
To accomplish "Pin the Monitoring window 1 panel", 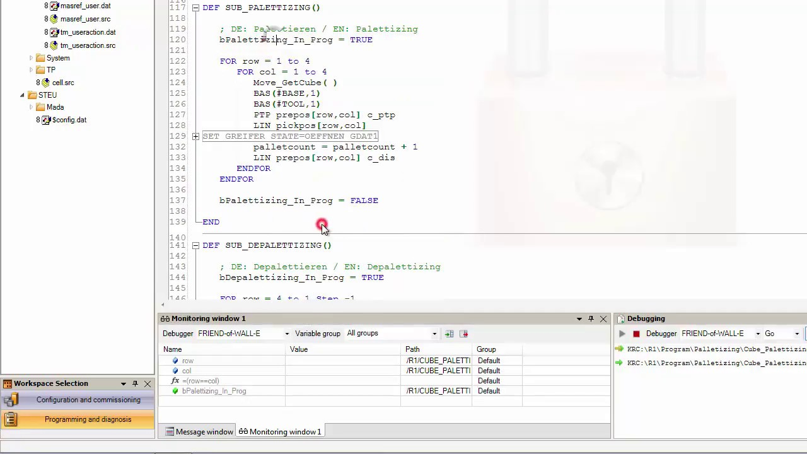I will [591, 319].
